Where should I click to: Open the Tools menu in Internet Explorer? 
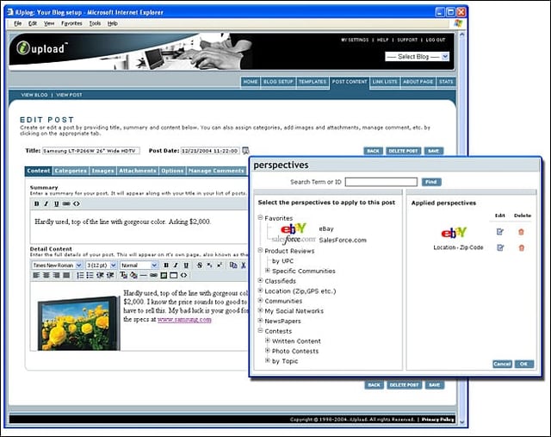coord(95,23)
